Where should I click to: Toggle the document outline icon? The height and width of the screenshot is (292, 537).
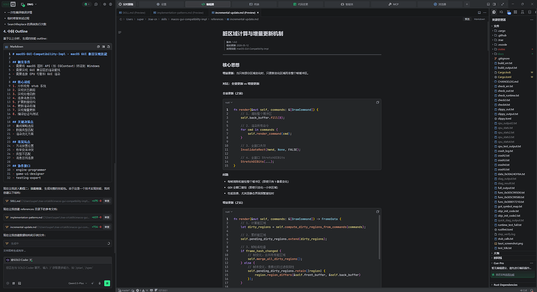(119, 32)
